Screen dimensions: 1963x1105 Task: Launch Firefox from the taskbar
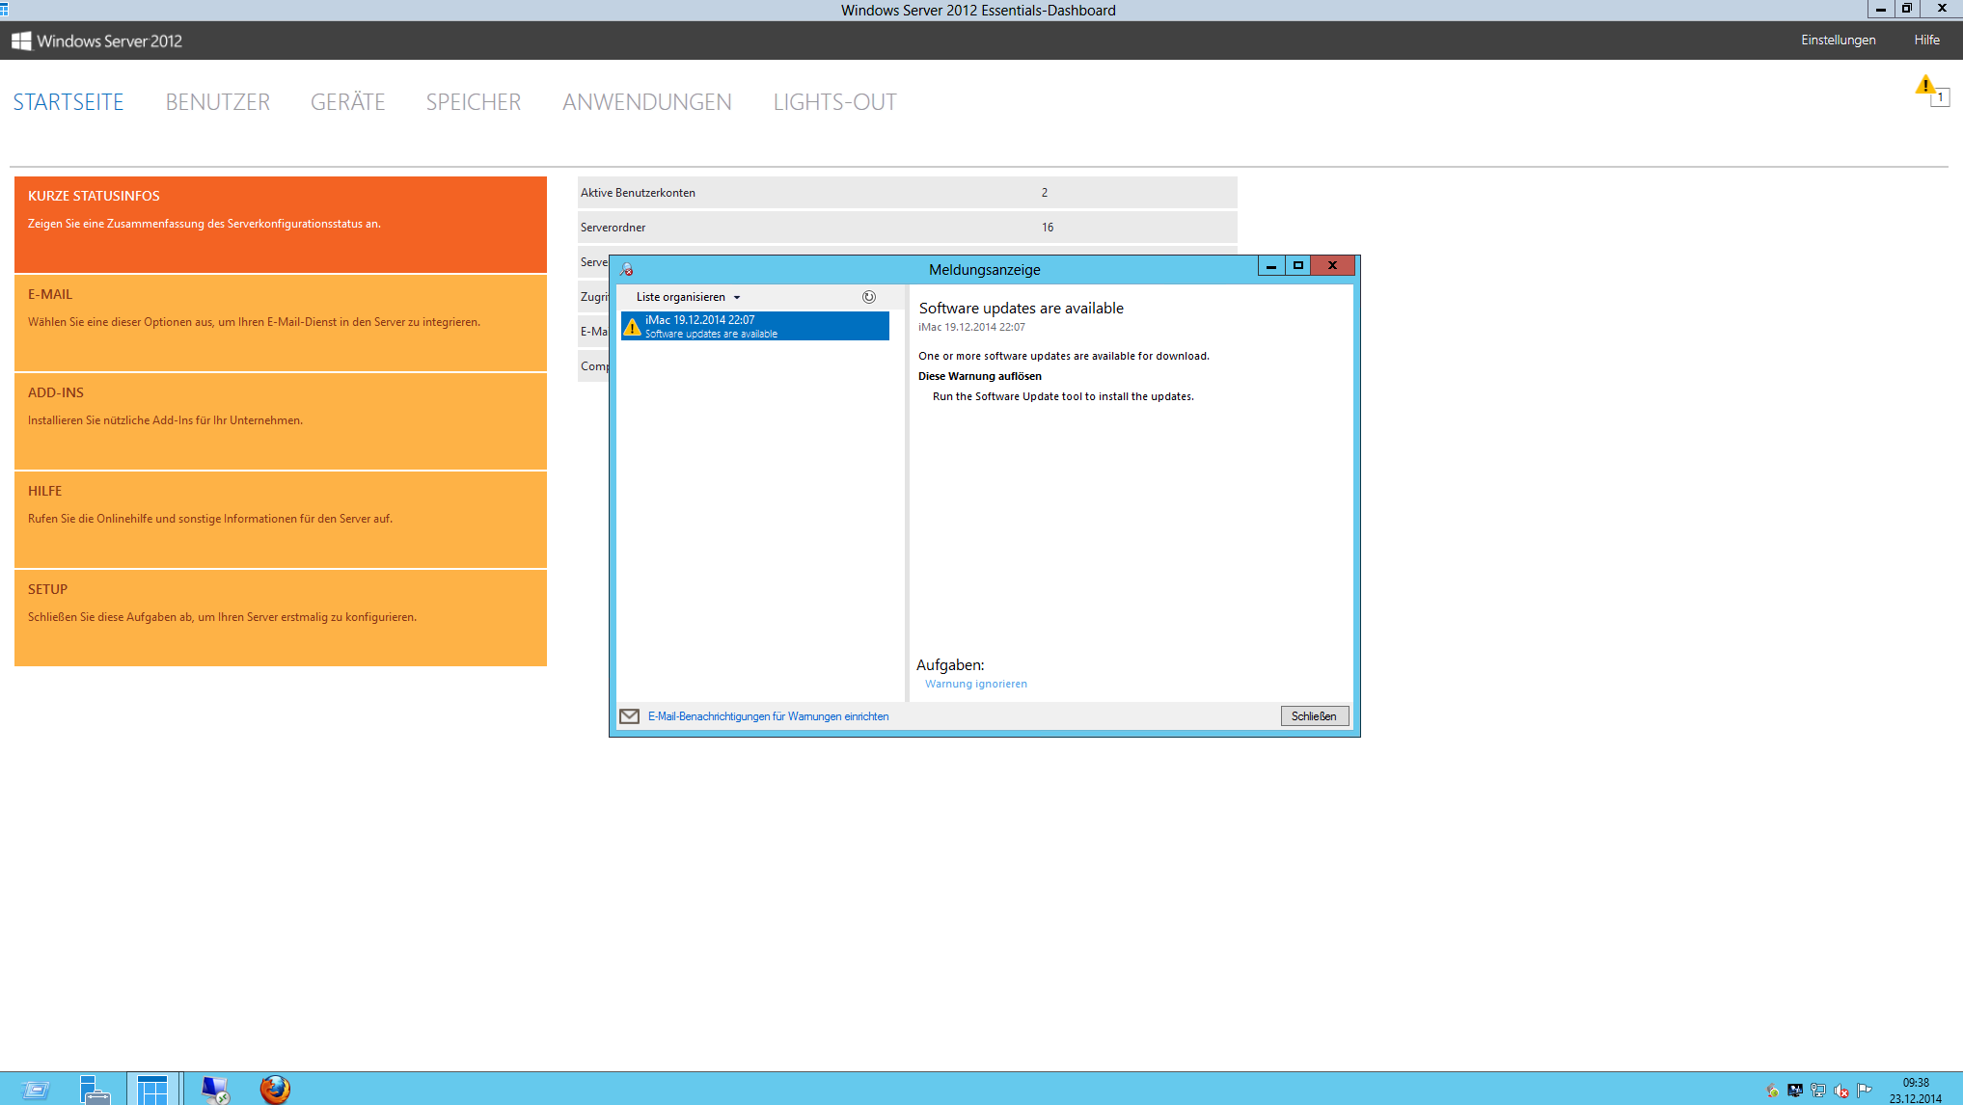(275, 1090)
